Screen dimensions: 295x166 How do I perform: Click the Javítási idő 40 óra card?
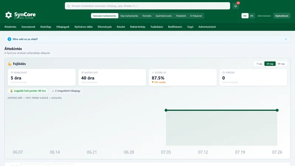pos(112,77)
